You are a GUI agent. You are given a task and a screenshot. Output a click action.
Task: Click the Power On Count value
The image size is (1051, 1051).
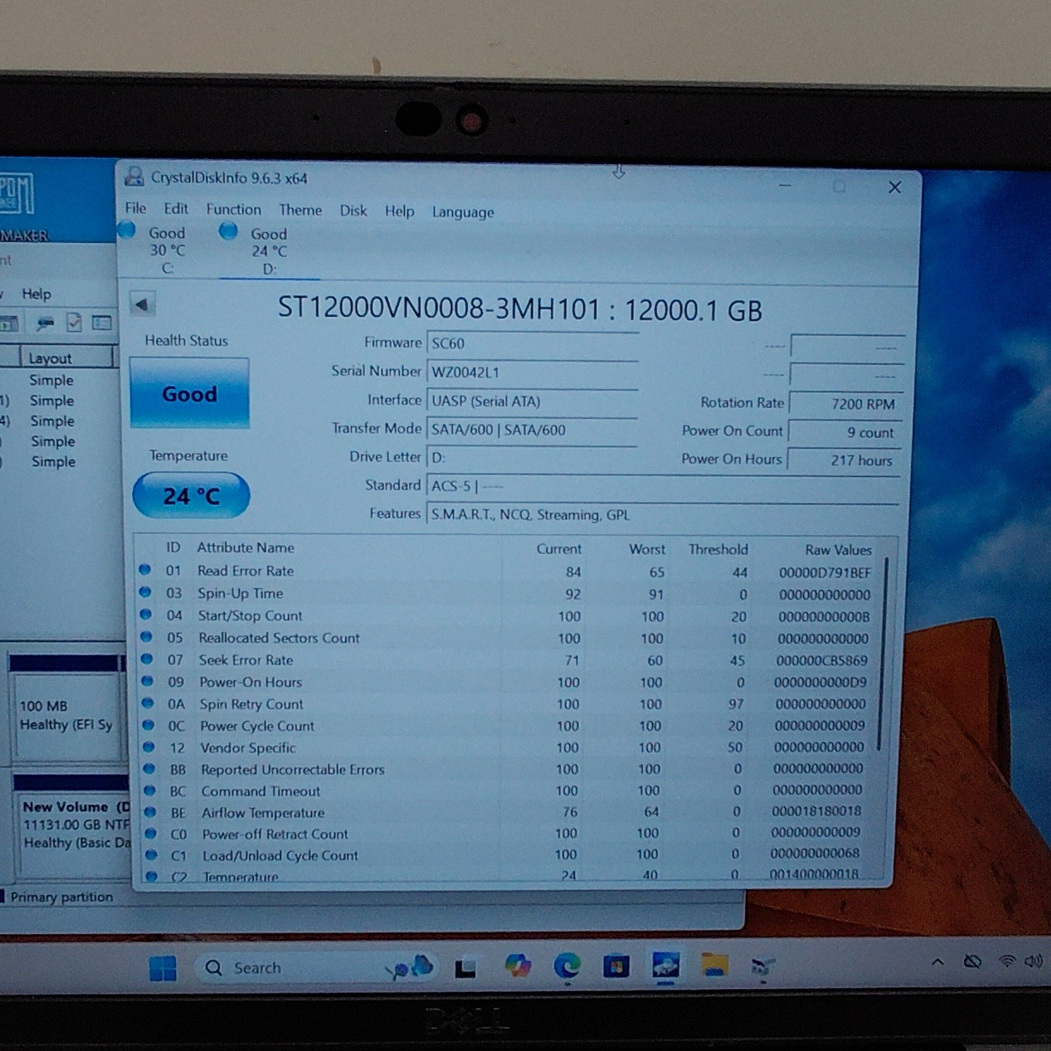(x=845, y=432)
